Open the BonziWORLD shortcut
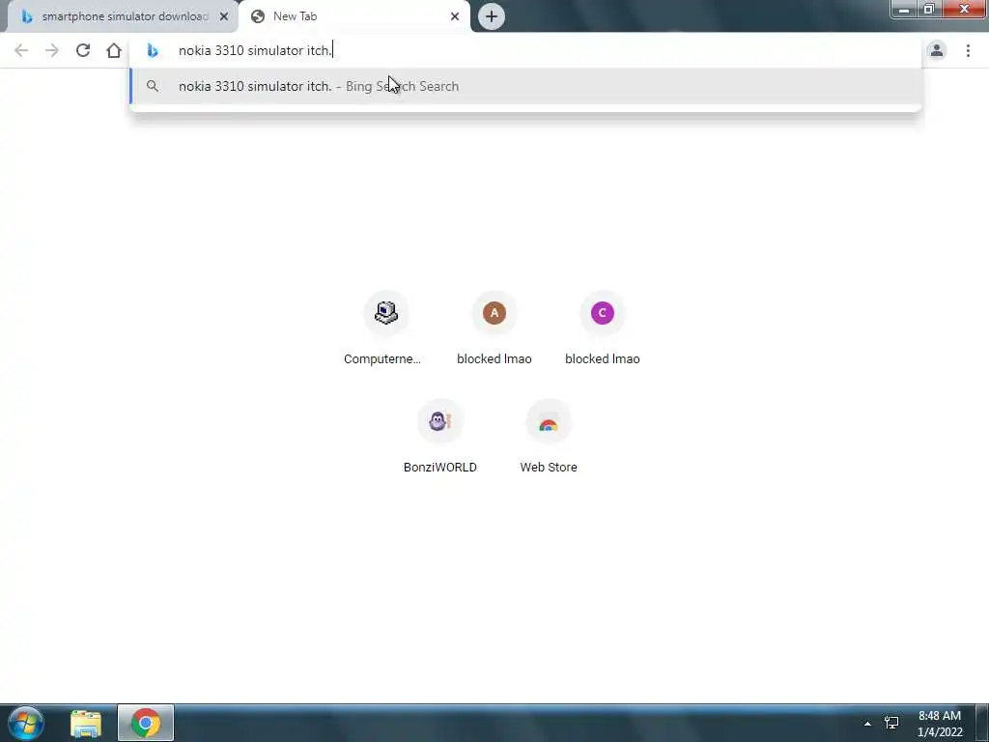The height and width of the screenshot is (742, 989). click(440, 438)
